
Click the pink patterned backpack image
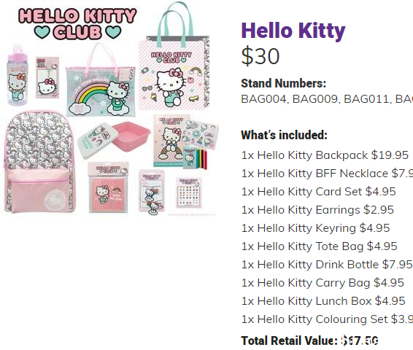pos(39,162)
